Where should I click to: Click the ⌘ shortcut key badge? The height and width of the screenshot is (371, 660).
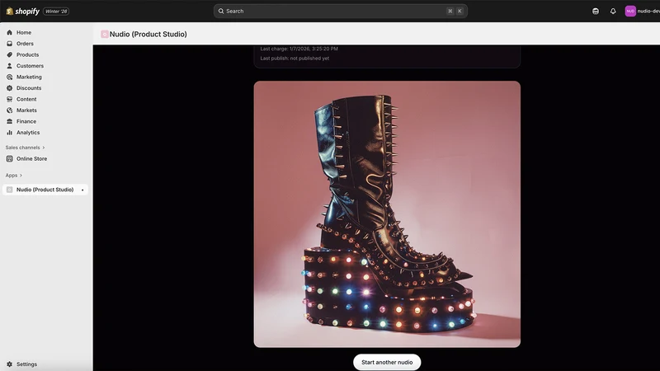450,12
